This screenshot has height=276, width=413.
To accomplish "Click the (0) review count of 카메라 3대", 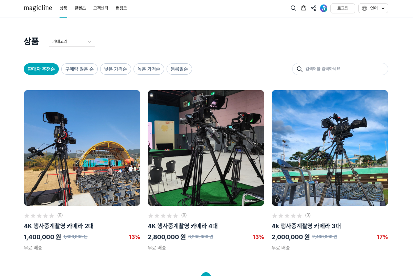I will 308,215.
